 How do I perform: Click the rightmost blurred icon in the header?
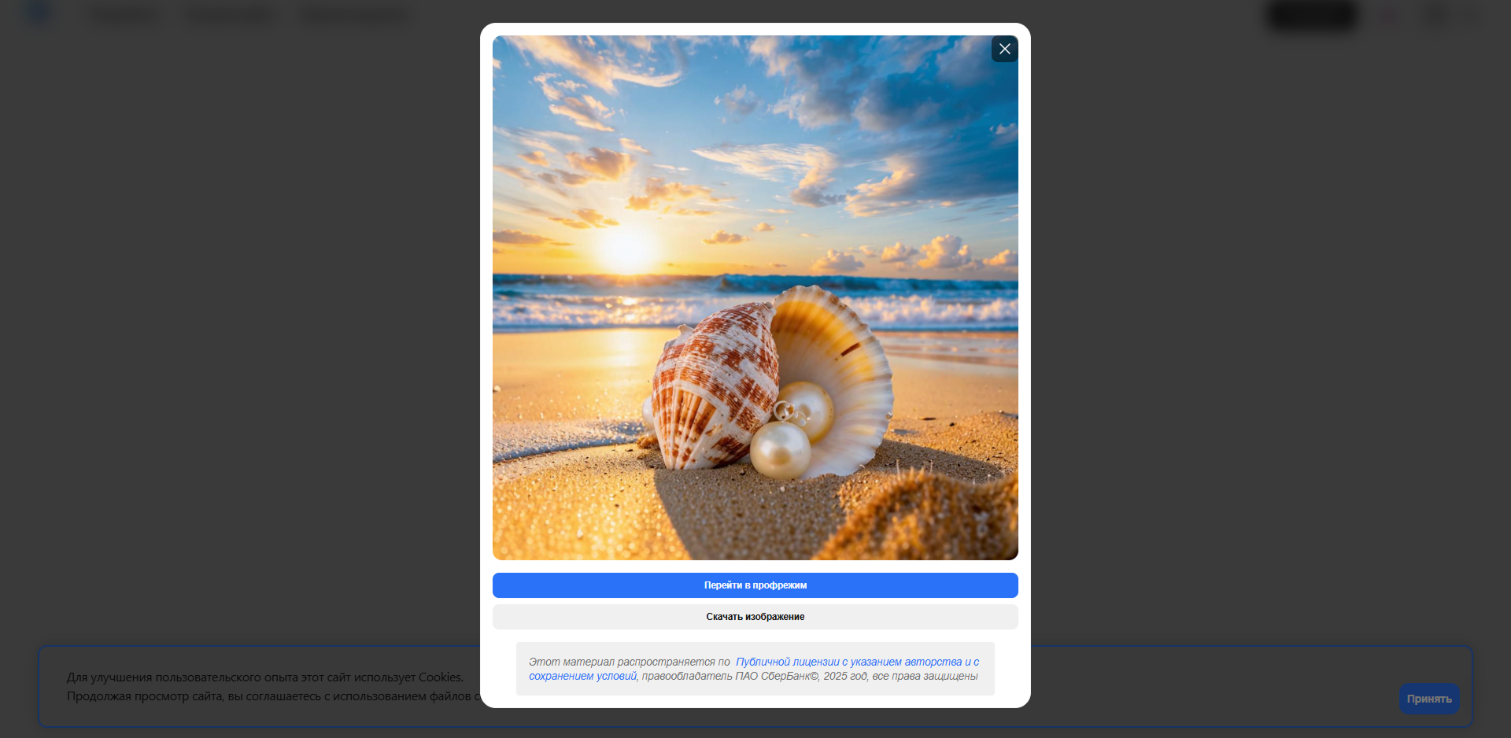point(1469,15)
